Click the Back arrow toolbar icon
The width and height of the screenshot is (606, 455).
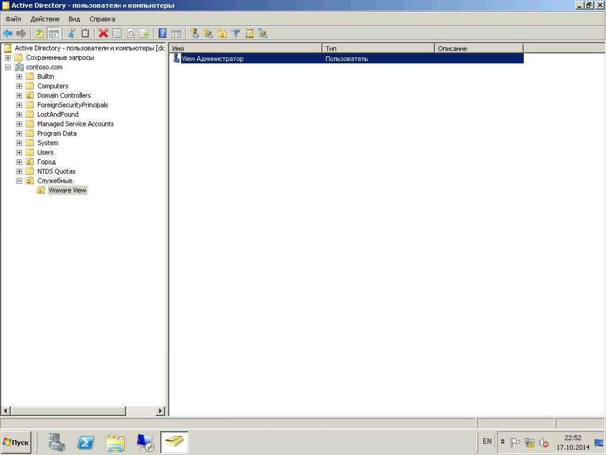[7, 34]
